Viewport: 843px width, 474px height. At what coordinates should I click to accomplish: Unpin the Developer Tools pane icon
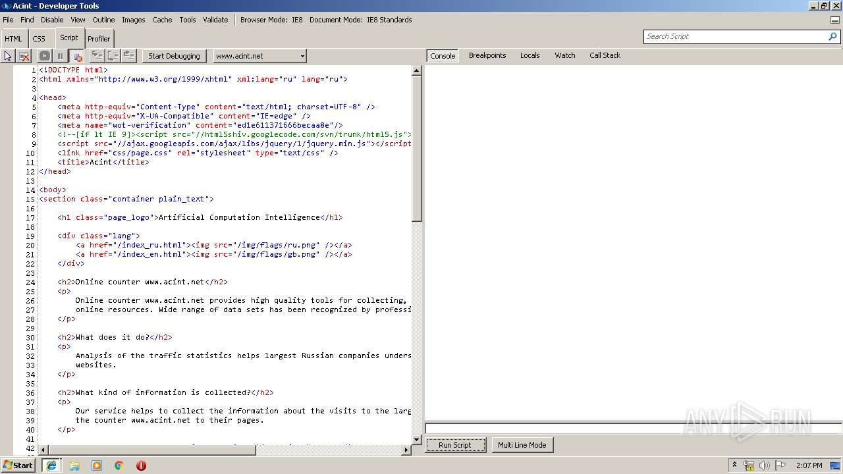coord(835,20)
